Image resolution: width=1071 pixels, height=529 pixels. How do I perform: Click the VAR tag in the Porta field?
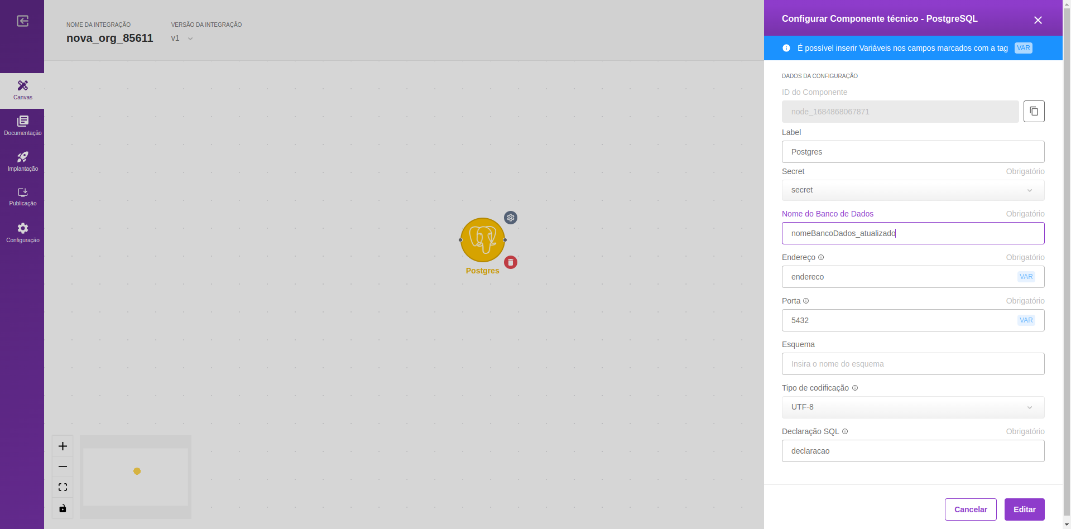1026,320
